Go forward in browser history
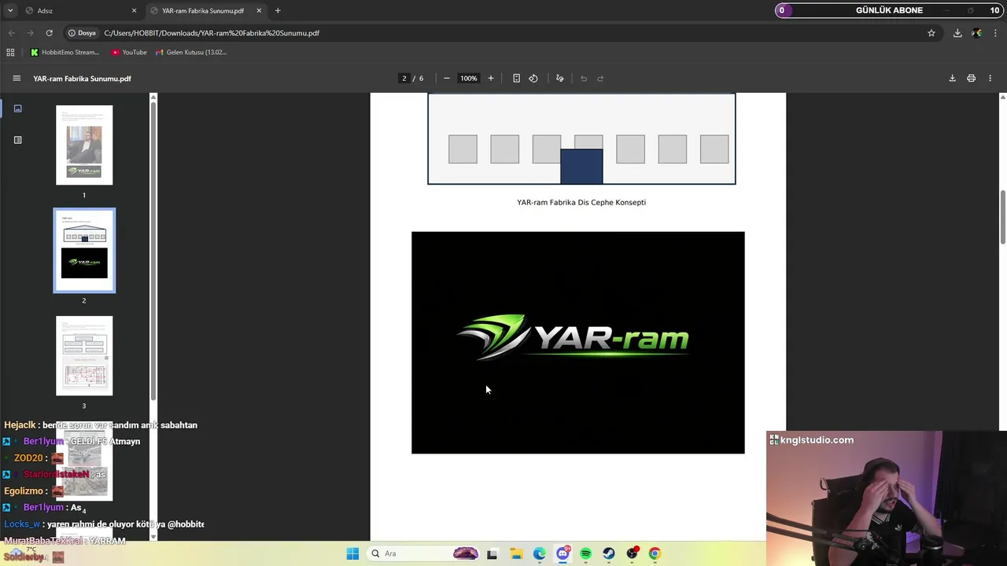1007x566 pixels. click(30, 33)
